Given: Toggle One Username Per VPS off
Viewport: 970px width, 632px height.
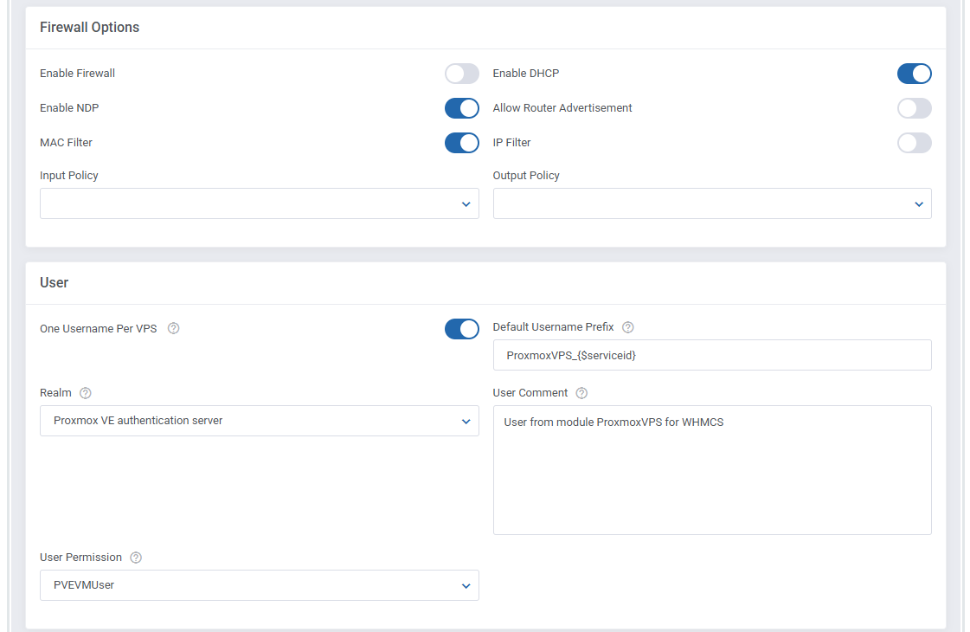Looking at the screenshot, I should [461, 329].
